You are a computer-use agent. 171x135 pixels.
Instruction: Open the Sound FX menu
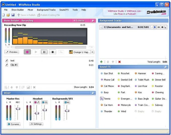pos(64,10)
